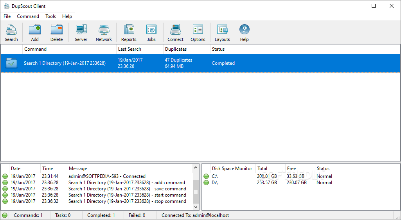This screenshot has width=401, height=220.
Task: Click the Search toolbar icon
Action: pos(11,29)
